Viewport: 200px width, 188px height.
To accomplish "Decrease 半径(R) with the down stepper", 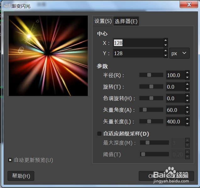I will click(187, 77).
